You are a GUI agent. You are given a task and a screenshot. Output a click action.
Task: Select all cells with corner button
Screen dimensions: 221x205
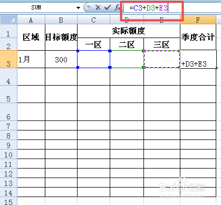click(x=8, y=20)
